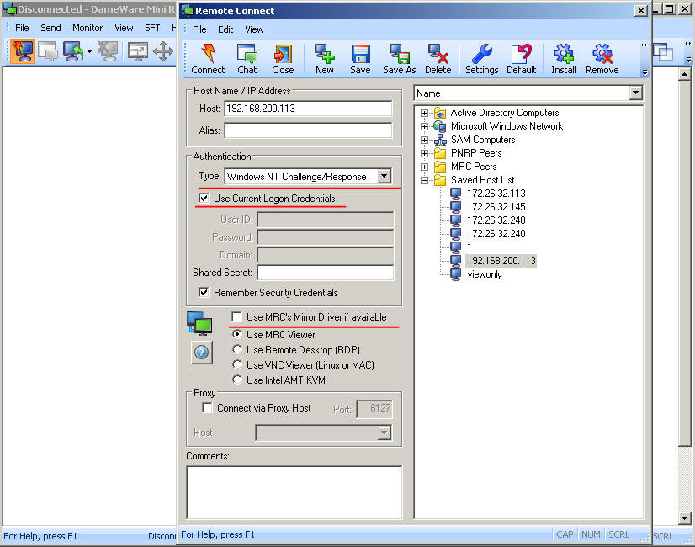The width and height of the screenshot is (695, 547).
Task: Open the Edit menu
Action: 225,29
